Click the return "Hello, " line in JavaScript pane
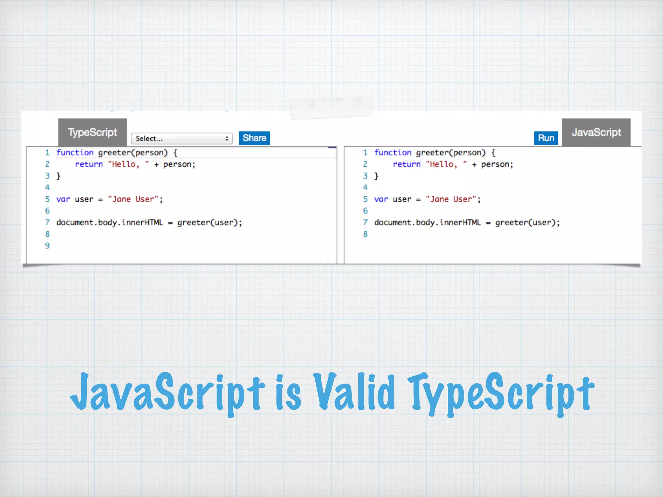663x497 pixels. pyautogui.click(x=453, y=164)
